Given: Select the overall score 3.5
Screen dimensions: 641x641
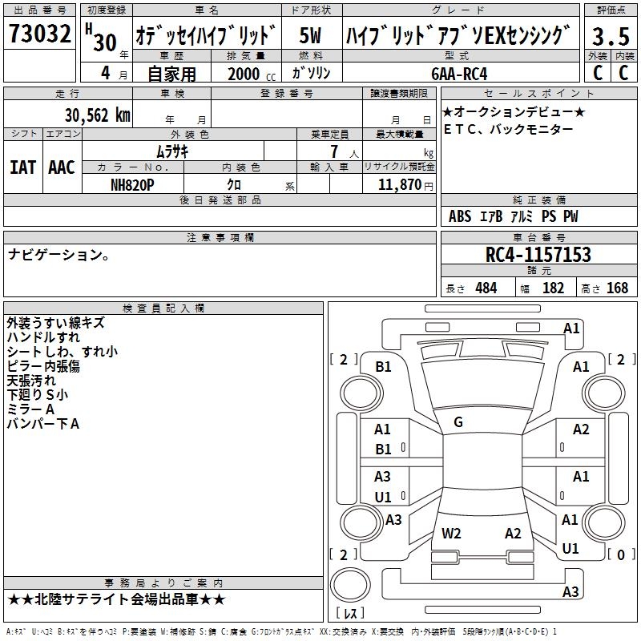Looking at the screenshot, I should [611, 36].
